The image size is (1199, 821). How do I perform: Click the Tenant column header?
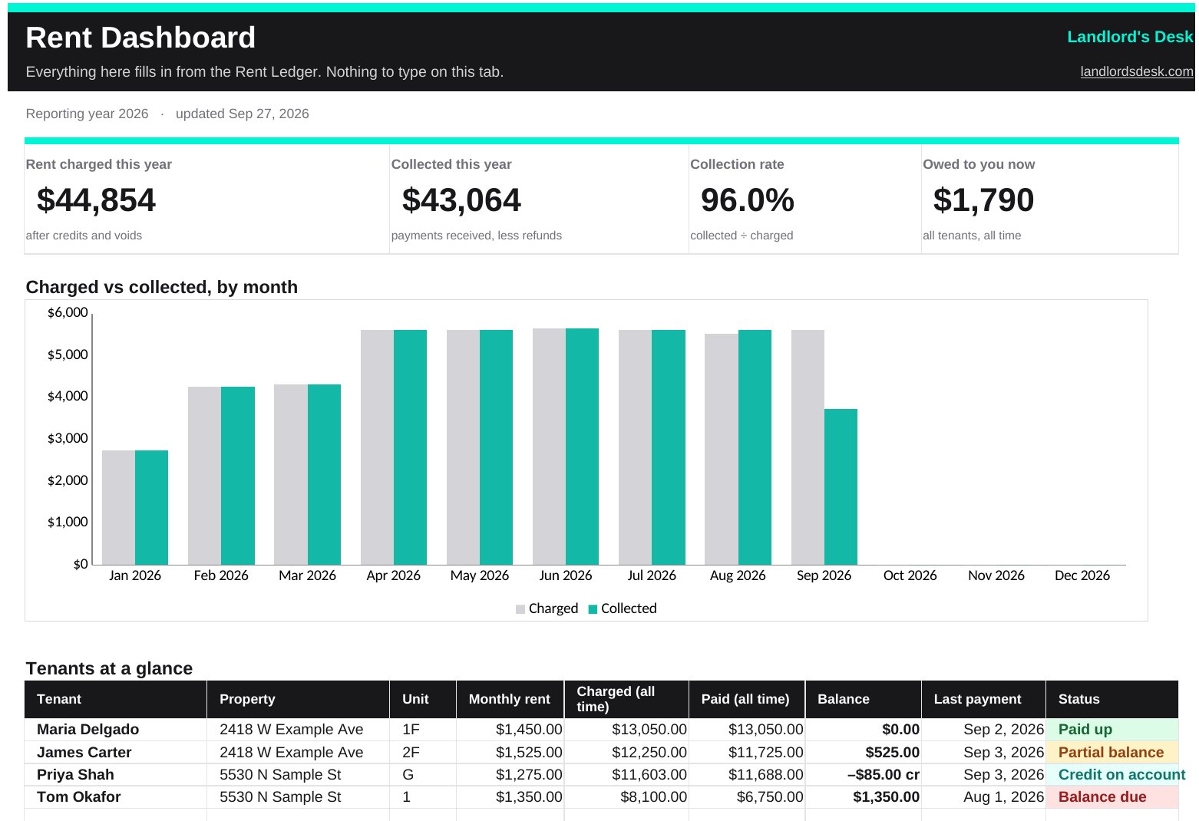point(116,699)
